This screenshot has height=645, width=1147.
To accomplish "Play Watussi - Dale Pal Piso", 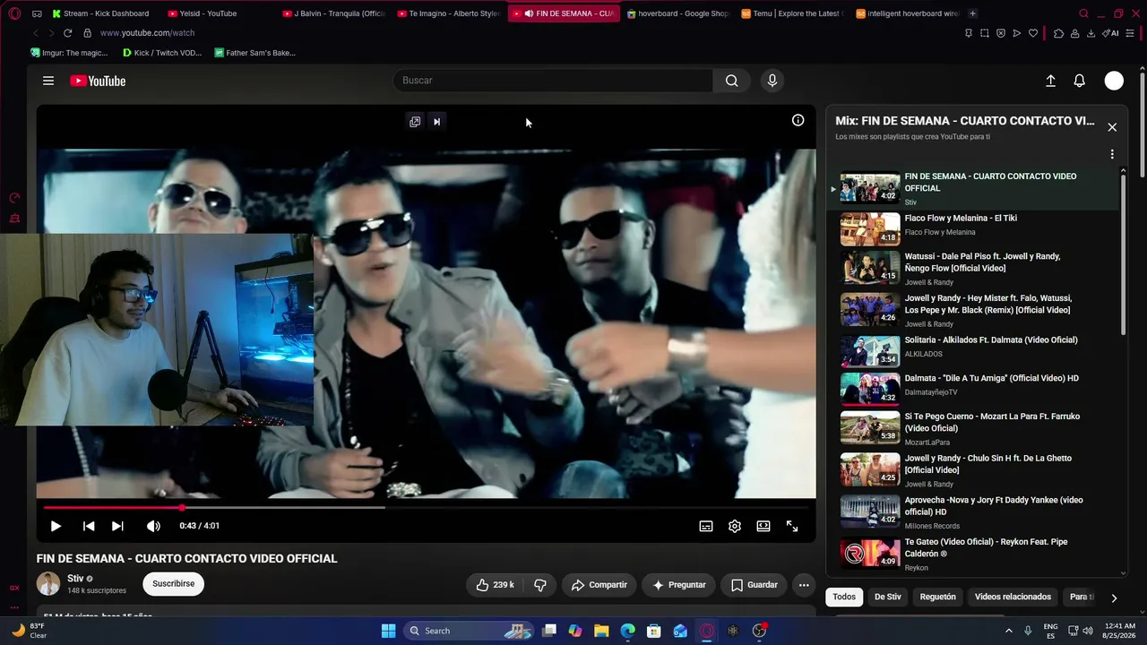I will pyautogui.click(x=974, y=269).
